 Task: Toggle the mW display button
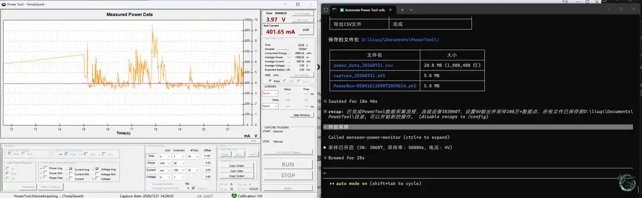pos(305,30)
